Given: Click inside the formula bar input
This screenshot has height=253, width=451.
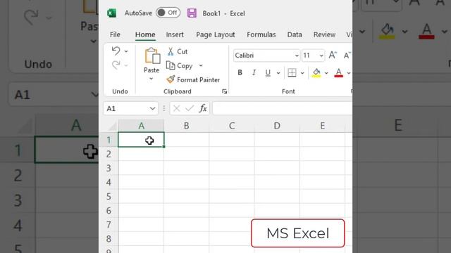Looking at the screenshot, I should 282,108.
